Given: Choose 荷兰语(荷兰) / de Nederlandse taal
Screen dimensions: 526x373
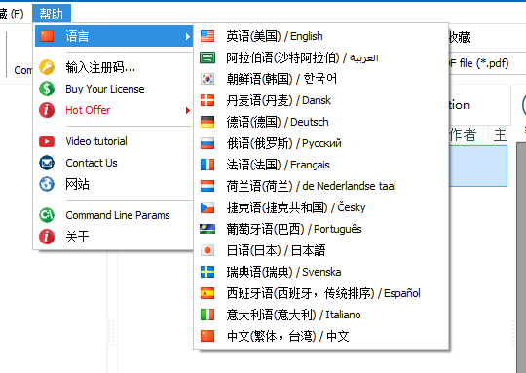Looking at the screenshot, I should coord(321,186).
